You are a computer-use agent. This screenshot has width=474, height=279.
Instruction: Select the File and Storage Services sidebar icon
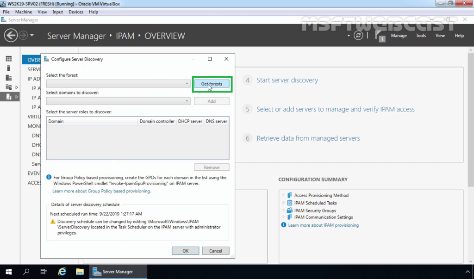9,87
